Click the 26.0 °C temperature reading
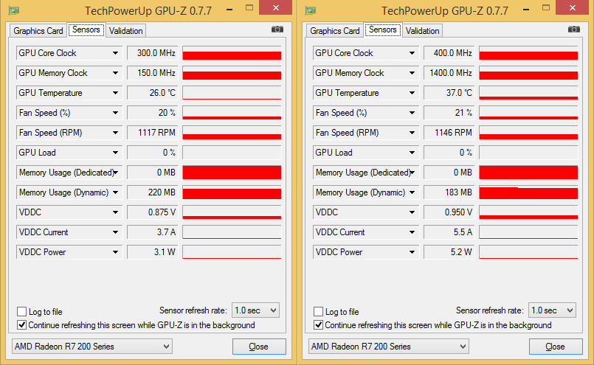This screenshot has height=365, width=594. (x=152, y=93)
